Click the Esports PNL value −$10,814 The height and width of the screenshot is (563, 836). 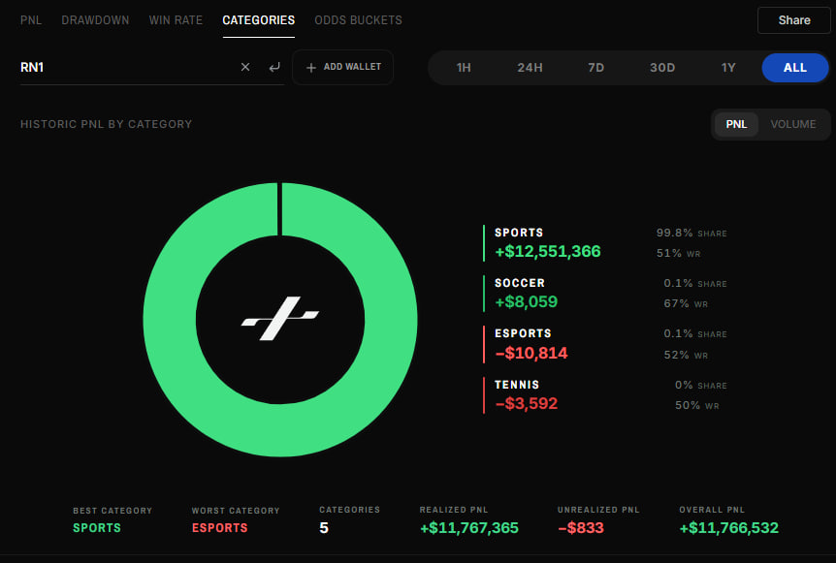click(531, 353)
